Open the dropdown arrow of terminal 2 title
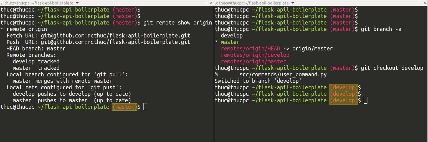The width and height of the screenshot is (428, 142). [x=77, y=3]
